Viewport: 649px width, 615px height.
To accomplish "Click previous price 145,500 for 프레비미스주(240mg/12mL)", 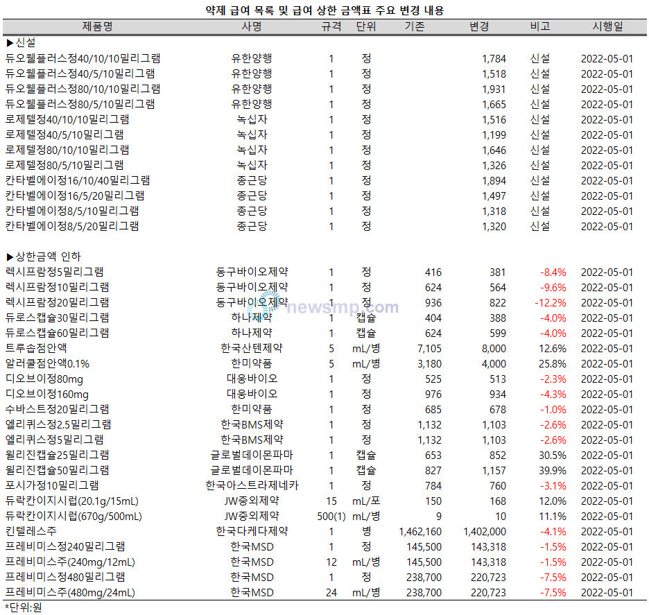I will (x=424, y=562).
